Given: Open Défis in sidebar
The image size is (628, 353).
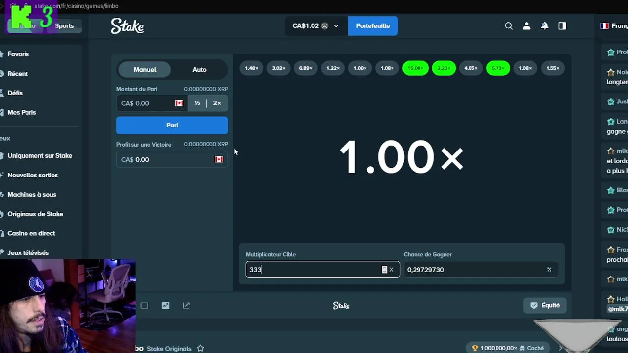Looking at the screenshot, I should click(15, 93).
